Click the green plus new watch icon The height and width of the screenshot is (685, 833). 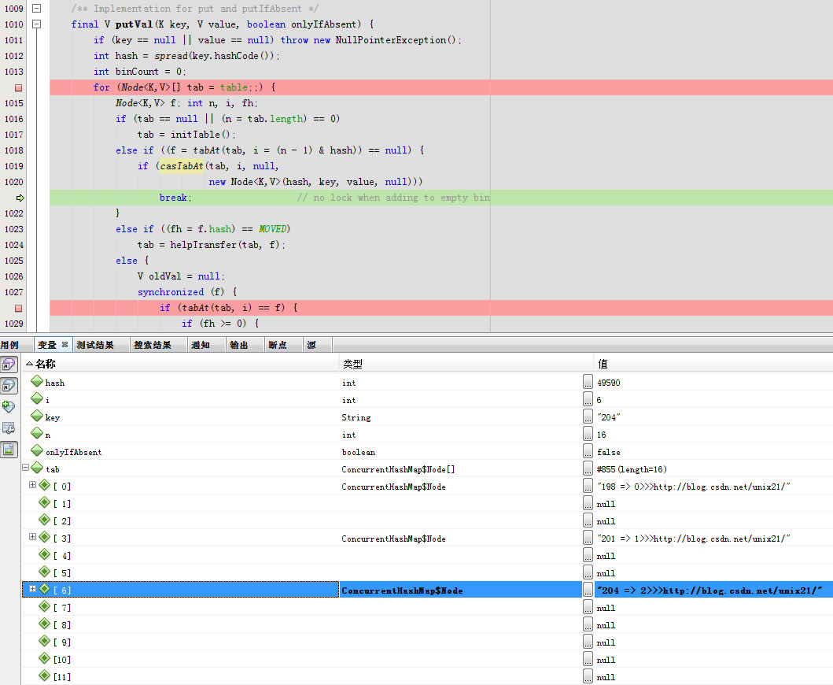click(x=8, y=407)
